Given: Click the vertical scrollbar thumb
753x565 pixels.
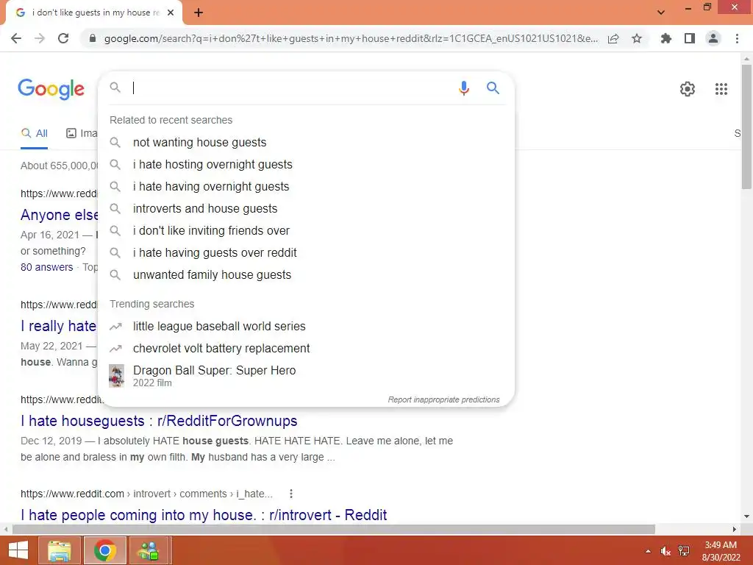Looking at the screenshot, I should point(746,127).
